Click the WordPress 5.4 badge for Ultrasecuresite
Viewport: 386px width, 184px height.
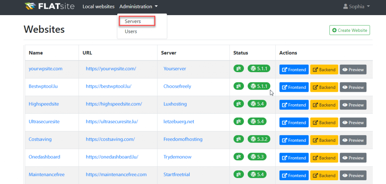pos(257,121)
